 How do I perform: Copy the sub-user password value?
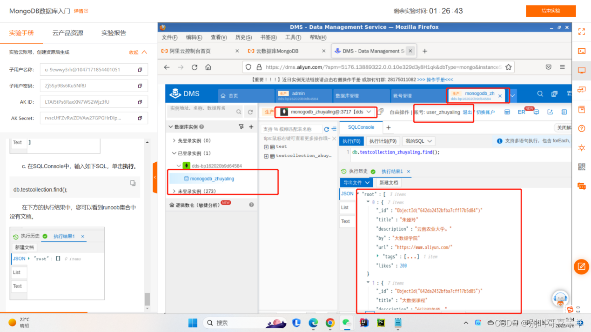point(140,86)
